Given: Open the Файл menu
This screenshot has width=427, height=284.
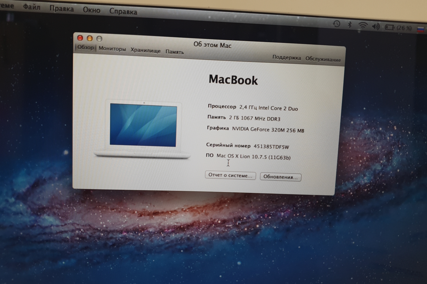Looking at the screenshot, I should coord(32,7).
